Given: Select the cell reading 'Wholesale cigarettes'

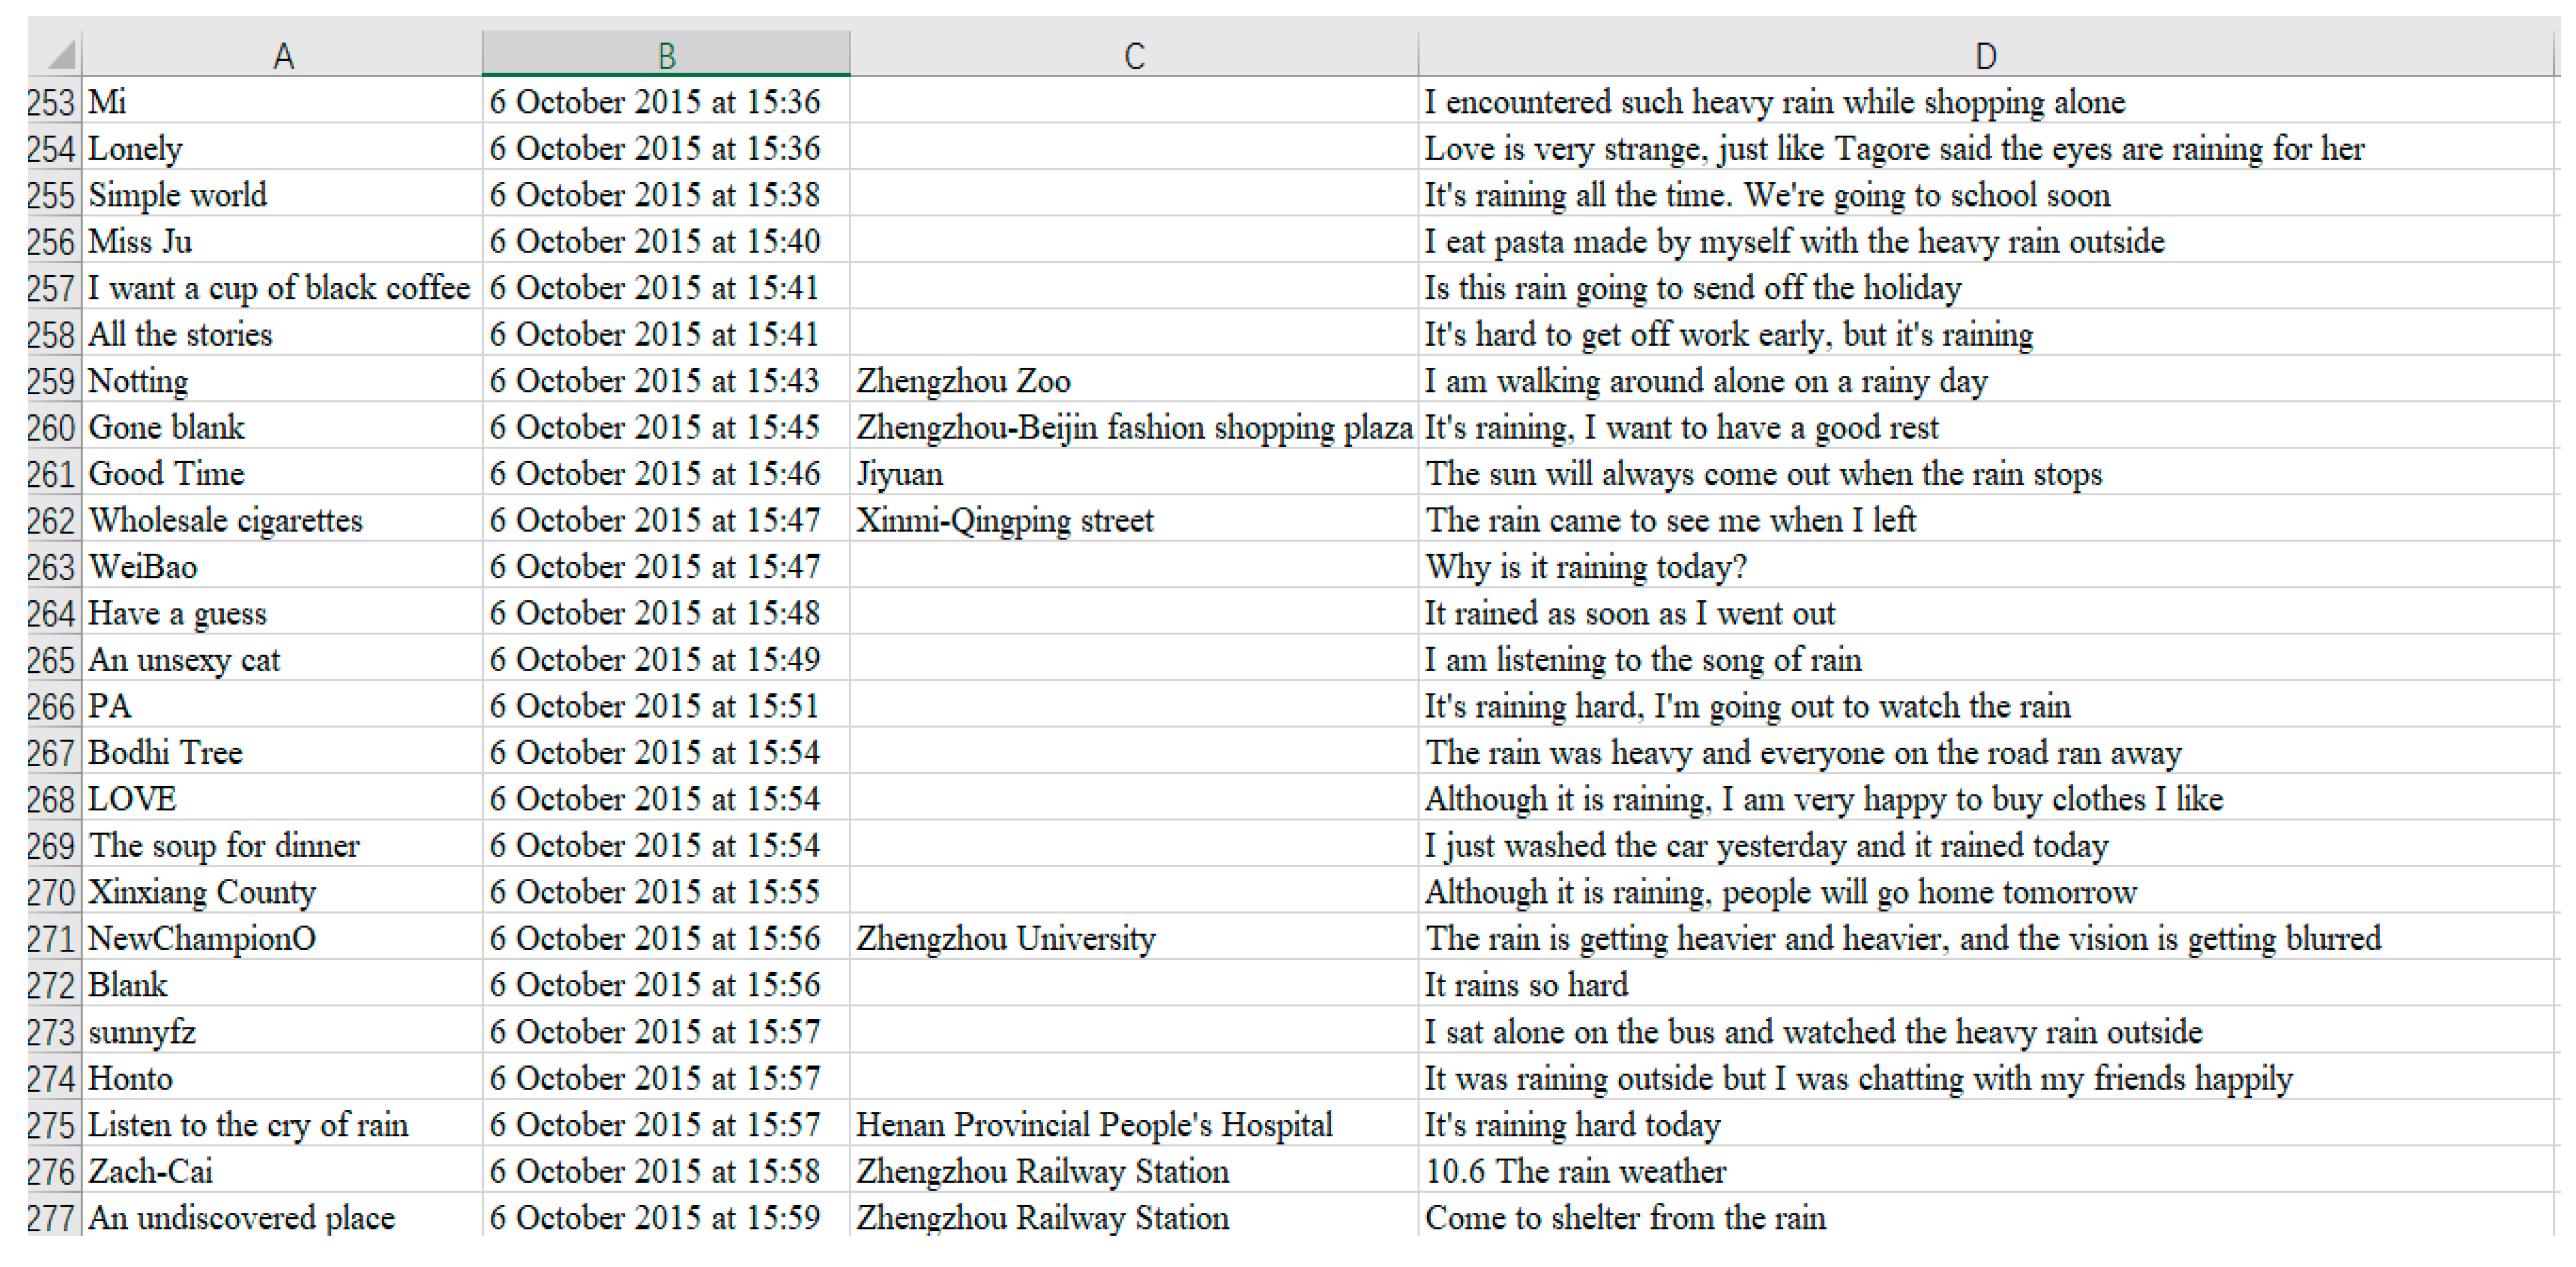Looking at the screenshot, I should click(x=226, y=520).
